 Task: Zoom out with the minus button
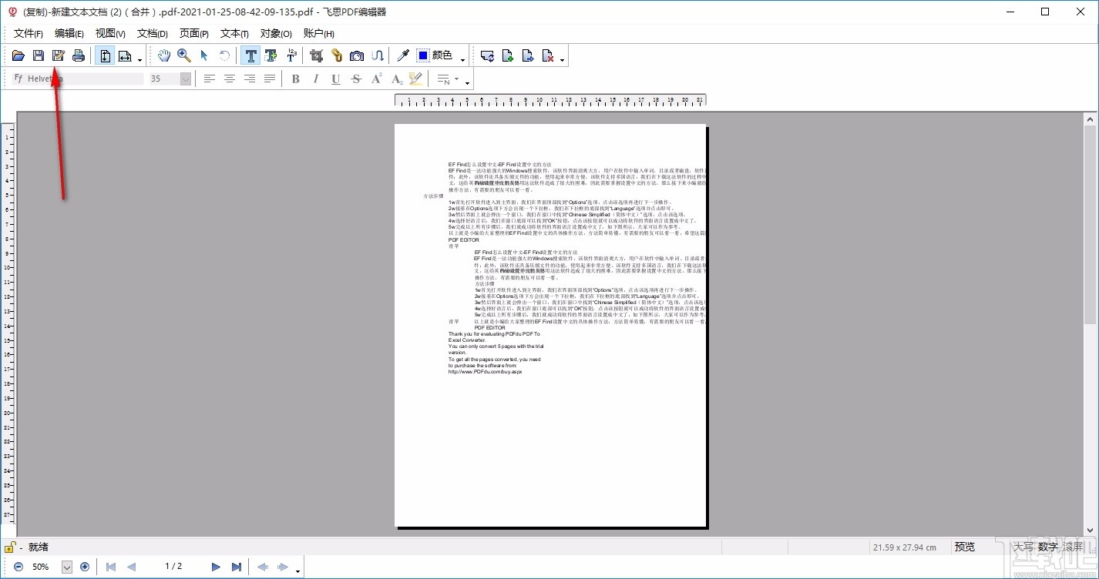[x=18, y=567]
